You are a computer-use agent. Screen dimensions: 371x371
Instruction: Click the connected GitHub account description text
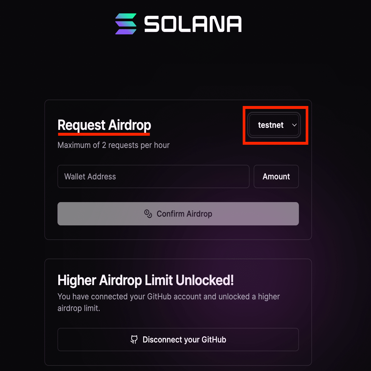pos(168,296)
